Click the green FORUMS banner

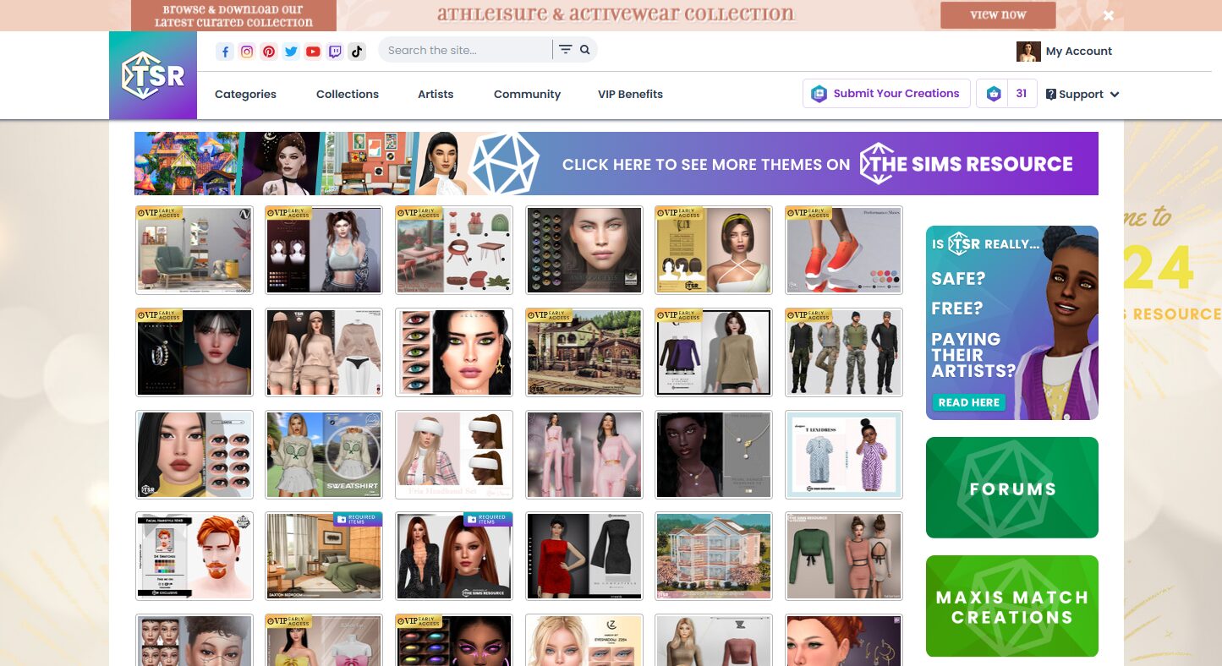[1011, 488]
